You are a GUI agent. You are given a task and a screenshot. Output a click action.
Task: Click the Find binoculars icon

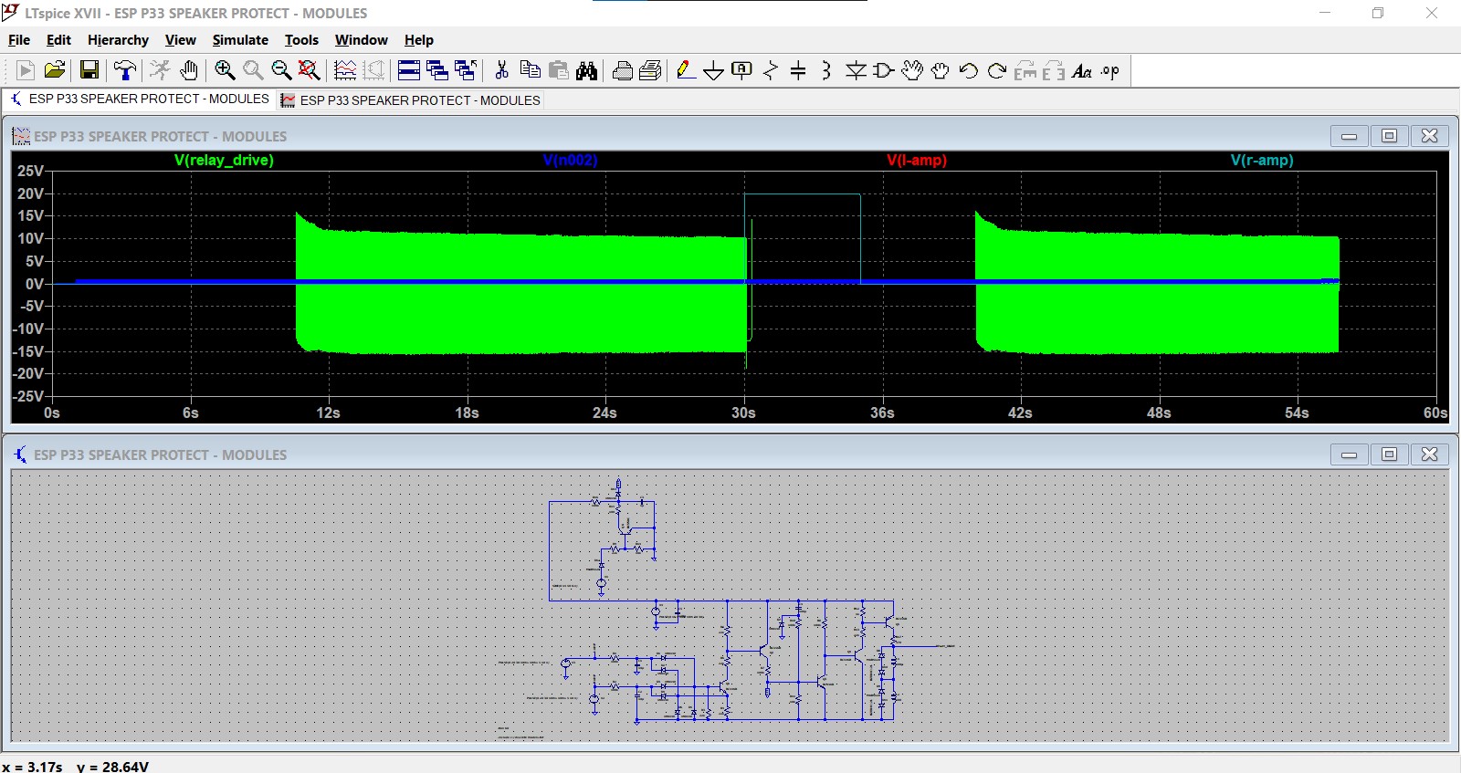tap(586, 70)
